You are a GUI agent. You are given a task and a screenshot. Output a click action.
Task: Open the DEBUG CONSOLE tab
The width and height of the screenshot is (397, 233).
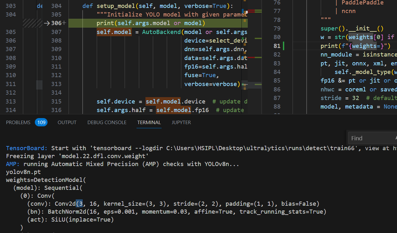tap(107, 122)
